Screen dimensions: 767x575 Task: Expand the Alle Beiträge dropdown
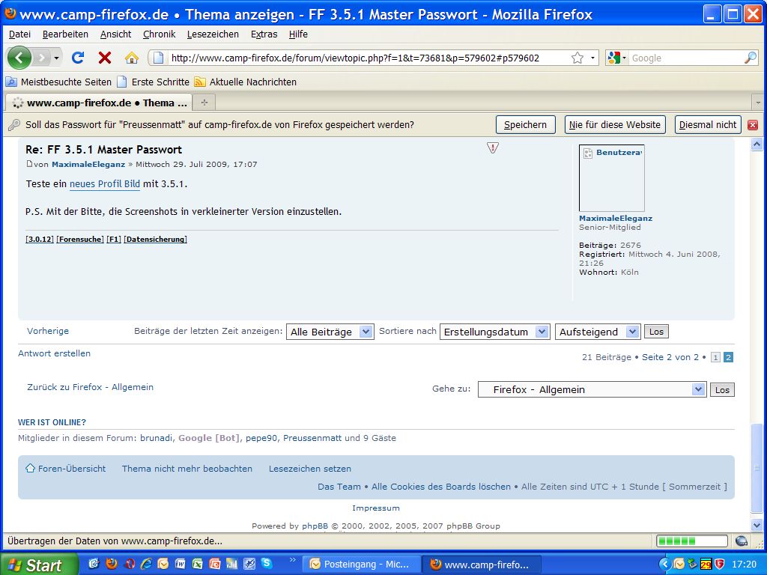366,332
